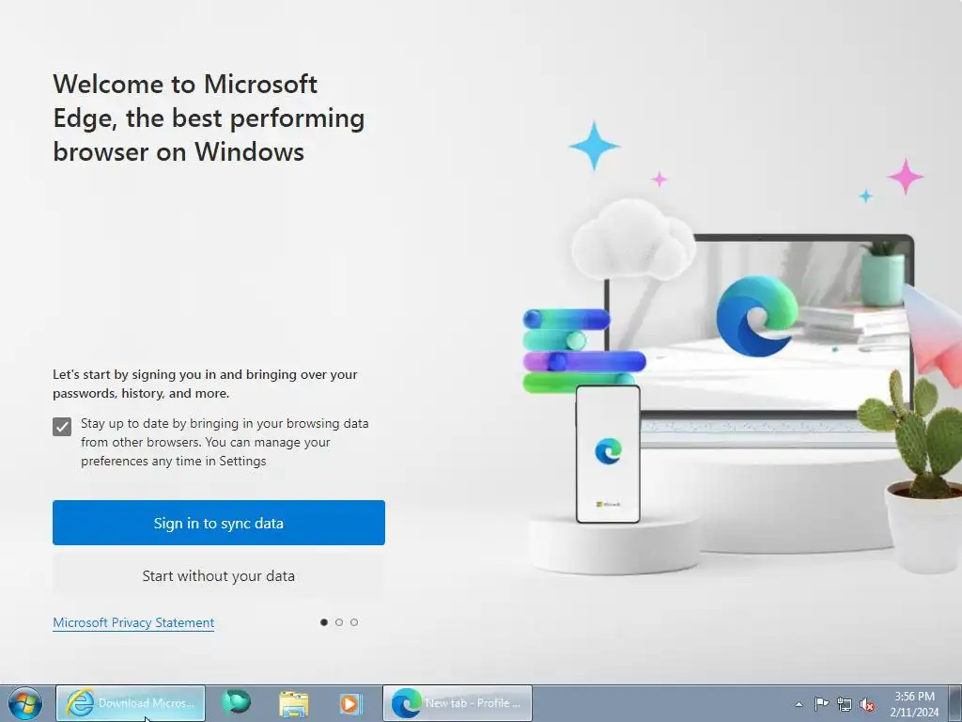The image size is (962, 722).
Task: Open the Windows Start menu orb
Action: [25, 703]
